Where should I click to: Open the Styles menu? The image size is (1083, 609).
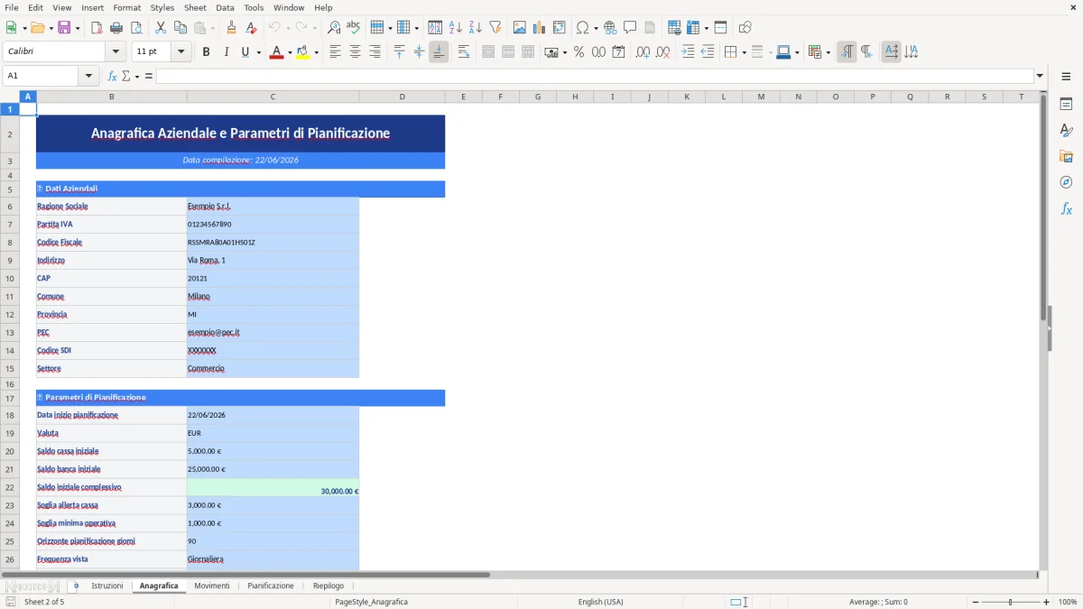click(x=162, y=7)
